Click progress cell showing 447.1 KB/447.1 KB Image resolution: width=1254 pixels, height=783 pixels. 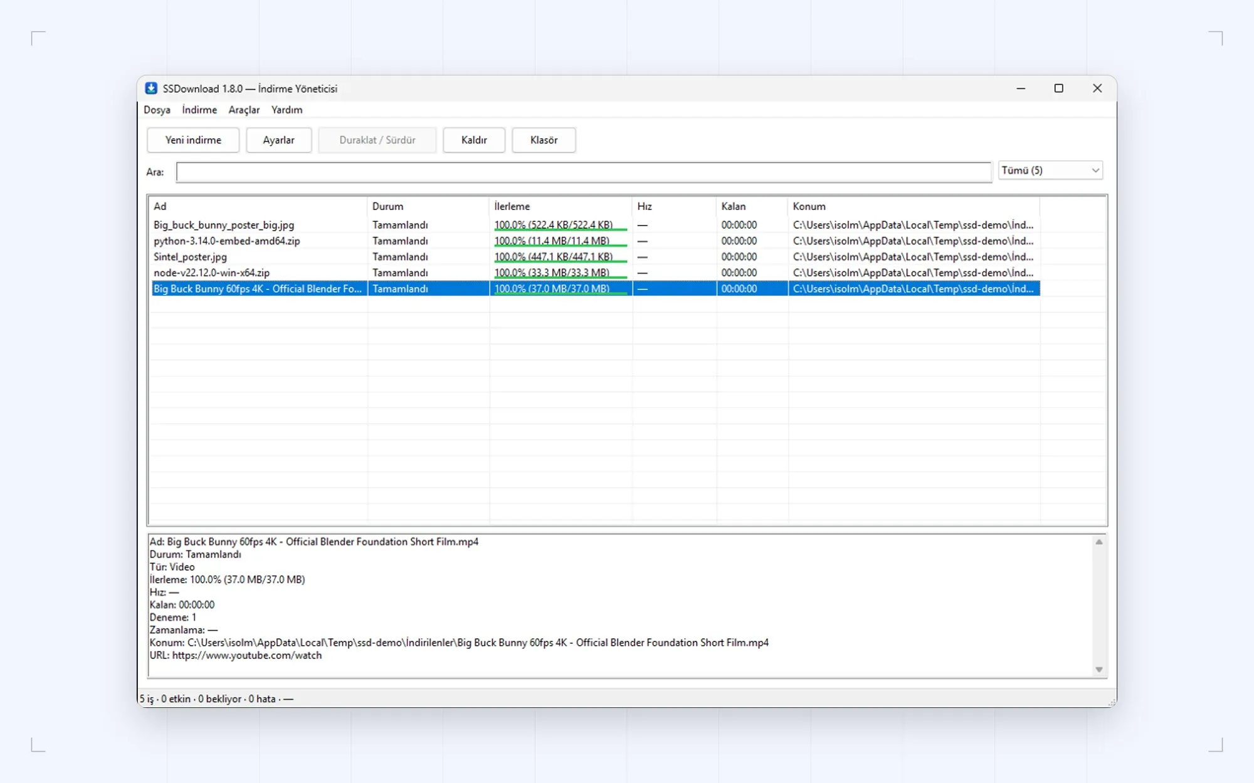point(561,257)
